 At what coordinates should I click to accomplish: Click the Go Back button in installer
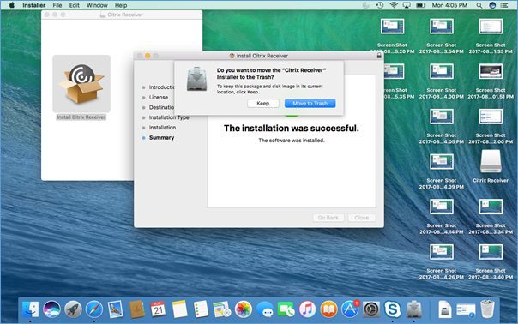click(x=328, y=218)
